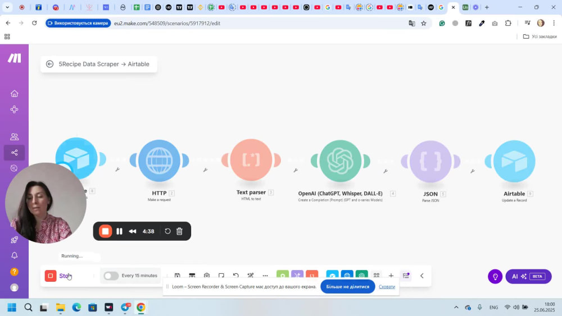Pause the Loom recording
This screenshot has height=316, width=562.
119,231
